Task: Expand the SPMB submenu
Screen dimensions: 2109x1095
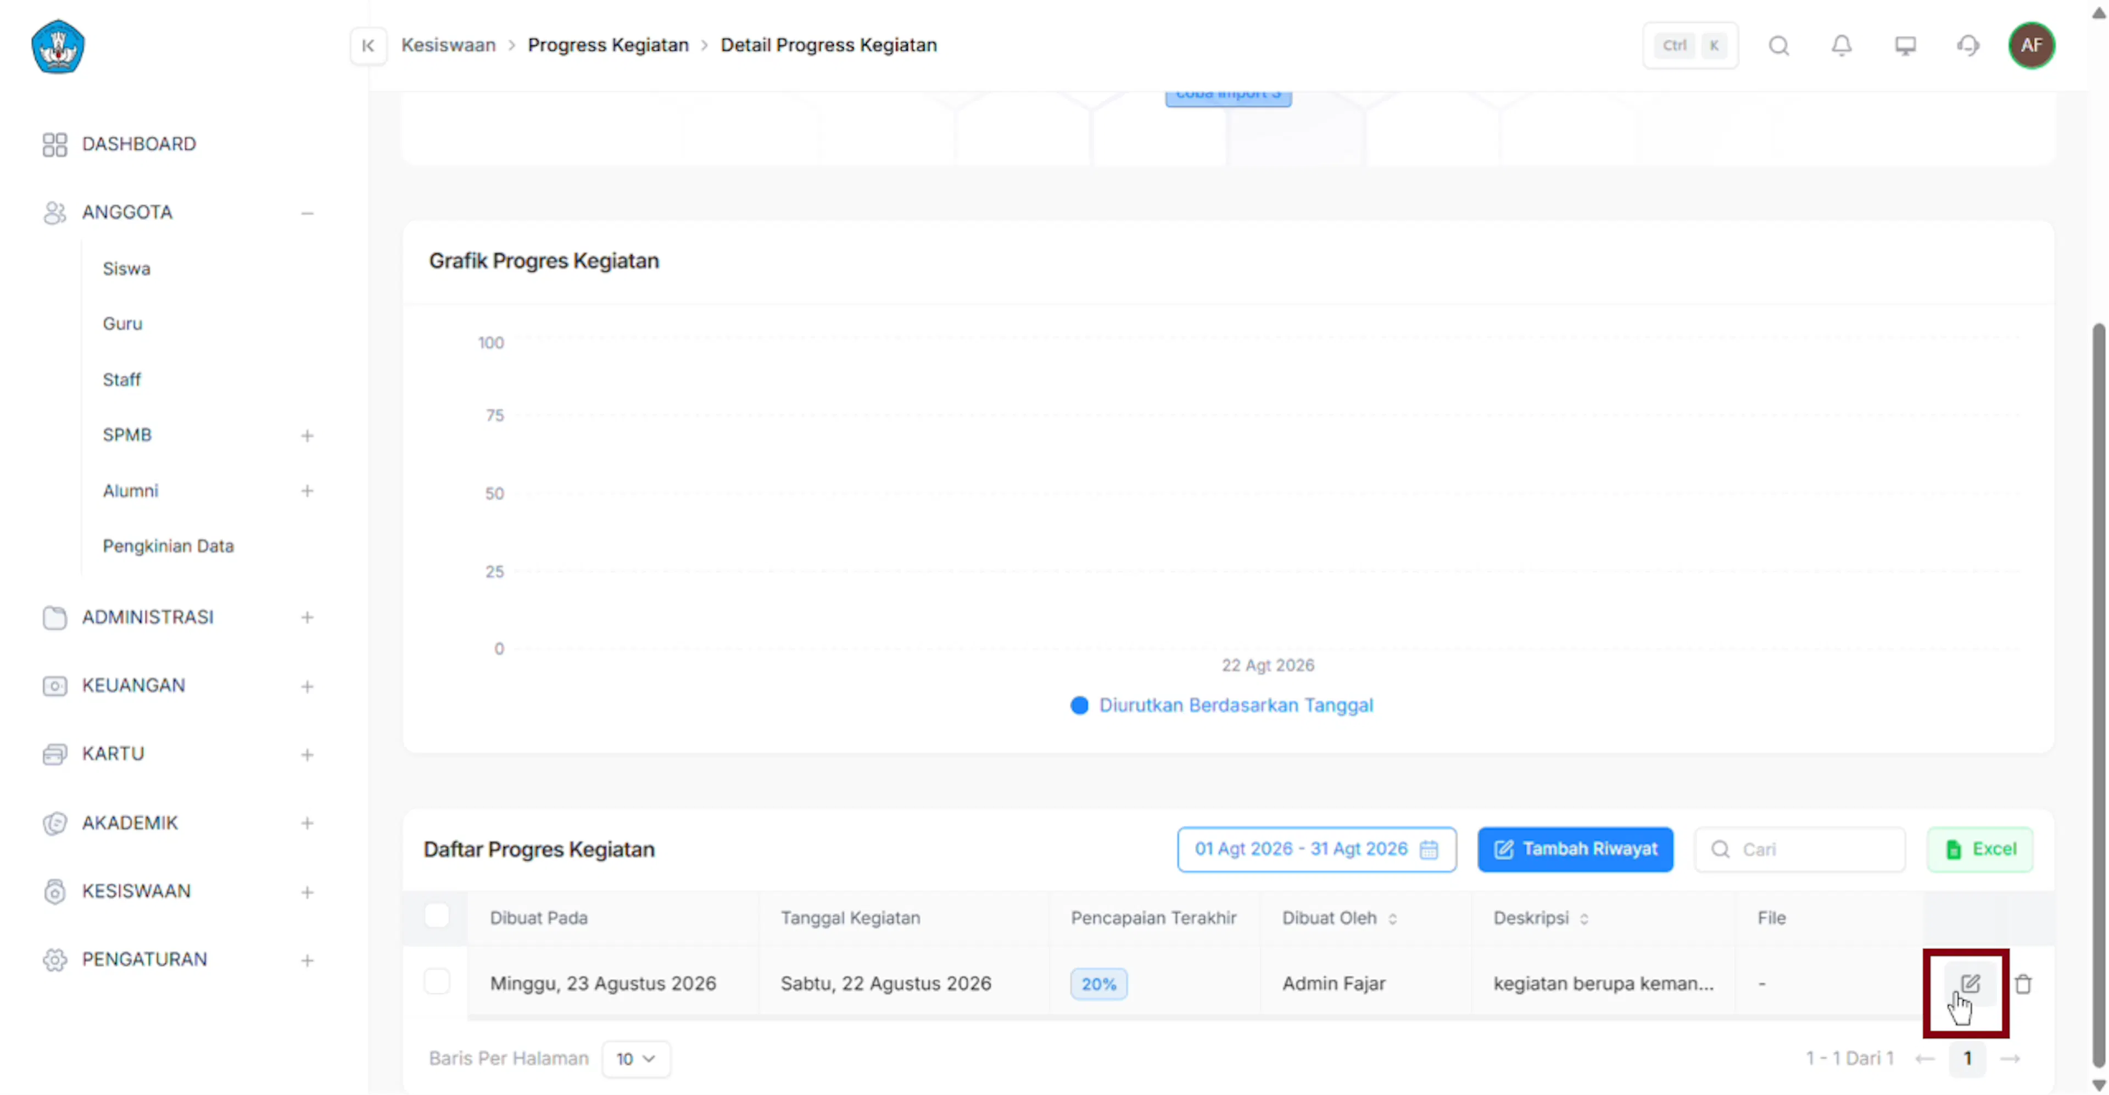Action: (x=307, y=436)
